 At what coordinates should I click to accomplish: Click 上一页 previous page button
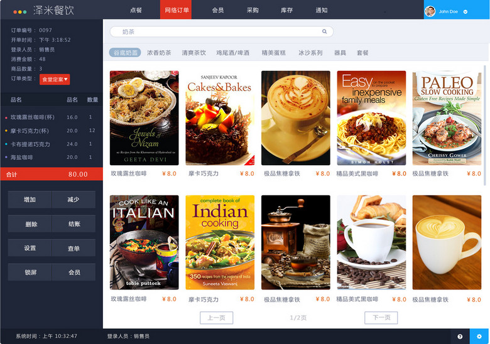coord(216,318)
